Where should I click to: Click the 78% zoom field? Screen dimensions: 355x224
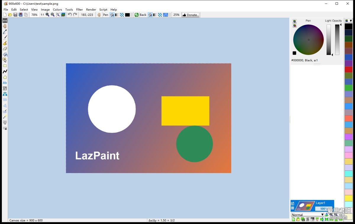point(34,15)
